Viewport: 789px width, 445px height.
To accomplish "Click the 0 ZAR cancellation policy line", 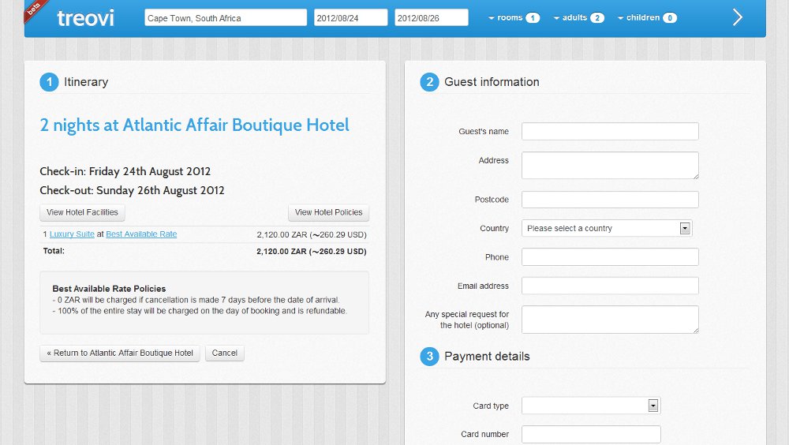I will (196, 300).
